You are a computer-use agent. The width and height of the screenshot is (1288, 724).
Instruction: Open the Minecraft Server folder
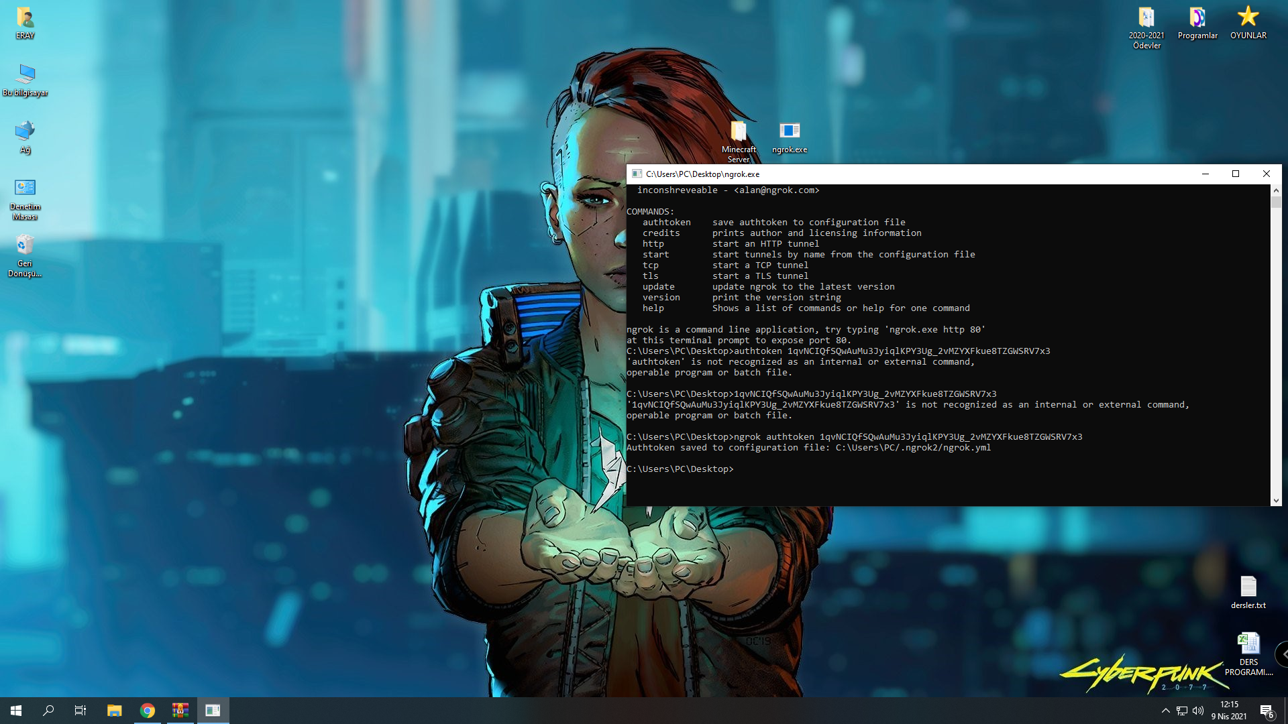click(739, 131)
